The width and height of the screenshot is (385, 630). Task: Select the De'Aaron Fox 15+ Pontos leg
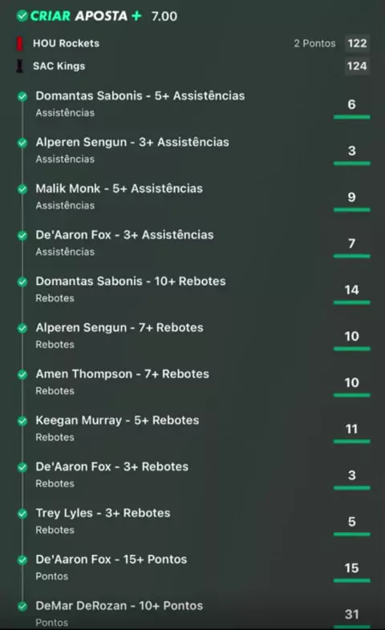point(193,567)
